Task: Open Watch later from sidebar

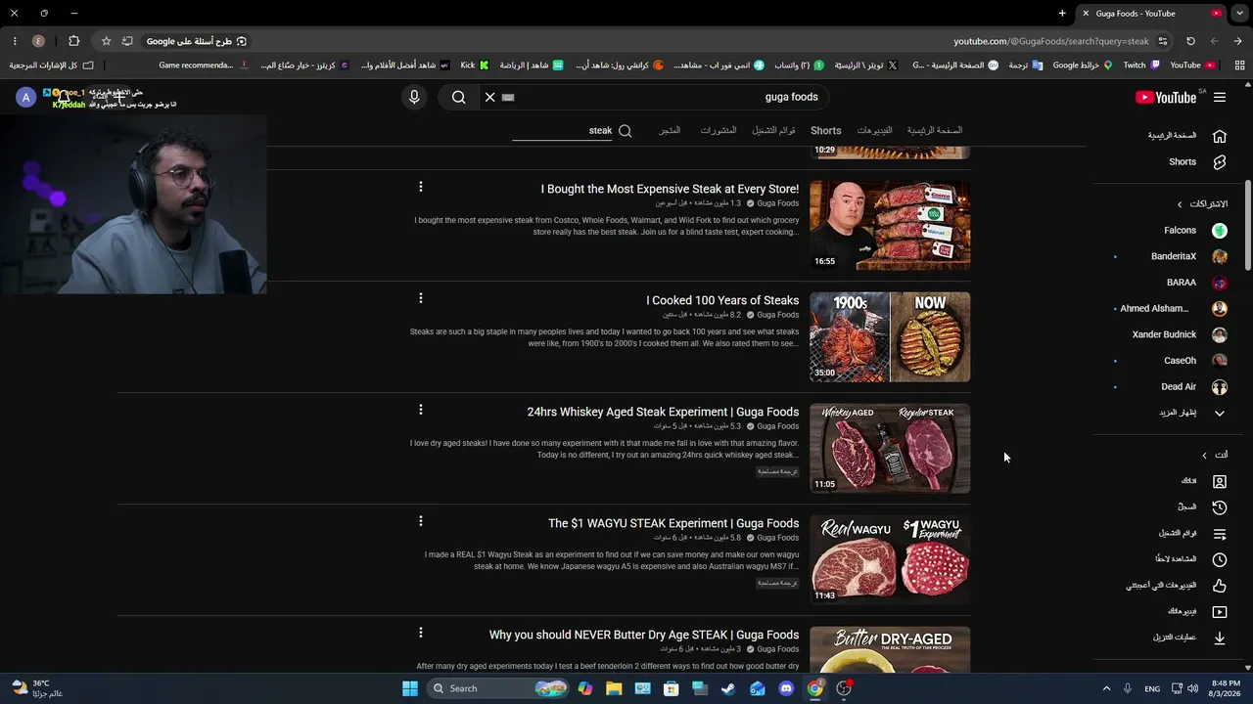Action: tap(1188, 559)
